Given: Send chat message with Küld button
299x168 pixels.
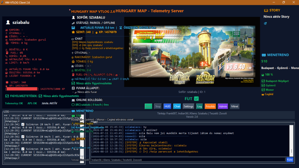Looking at the screenshot, I should pyautogui.click(x=290, y=160).
